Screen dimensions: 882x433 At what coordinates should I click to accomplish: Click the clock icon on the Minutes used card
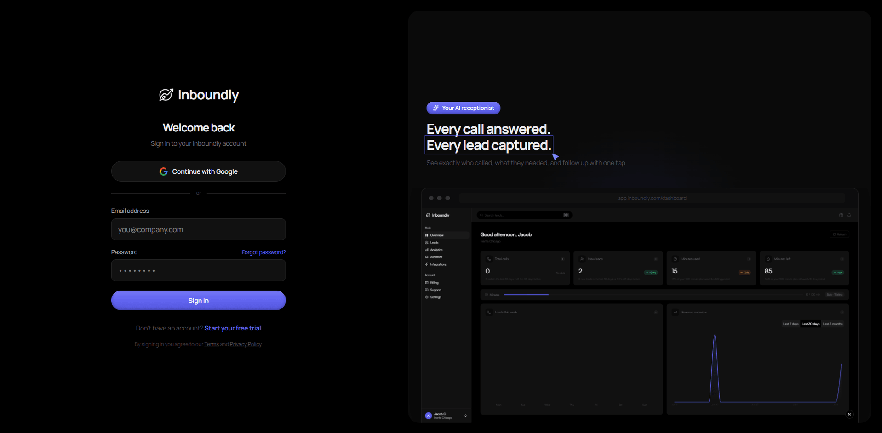[x=675, y=259]
